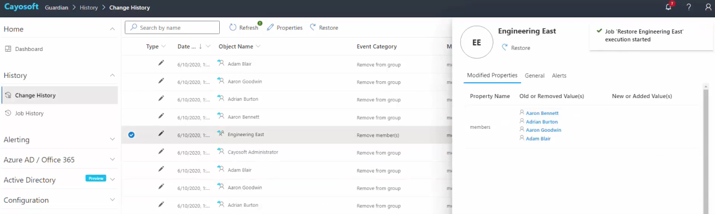This screenshot has width=715, height=214.
Task: Collapse the Home section
Action: click(112, 29)
